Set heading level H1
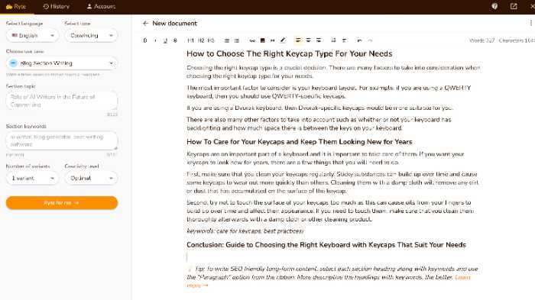 [x=190, y=40]
